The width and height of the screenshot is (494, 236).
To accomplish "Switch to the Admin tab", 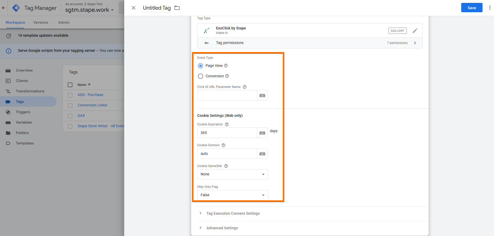I will click(64, 22).
